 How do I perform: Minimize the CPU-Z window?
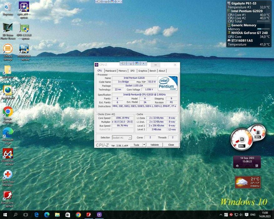(156, 65)
